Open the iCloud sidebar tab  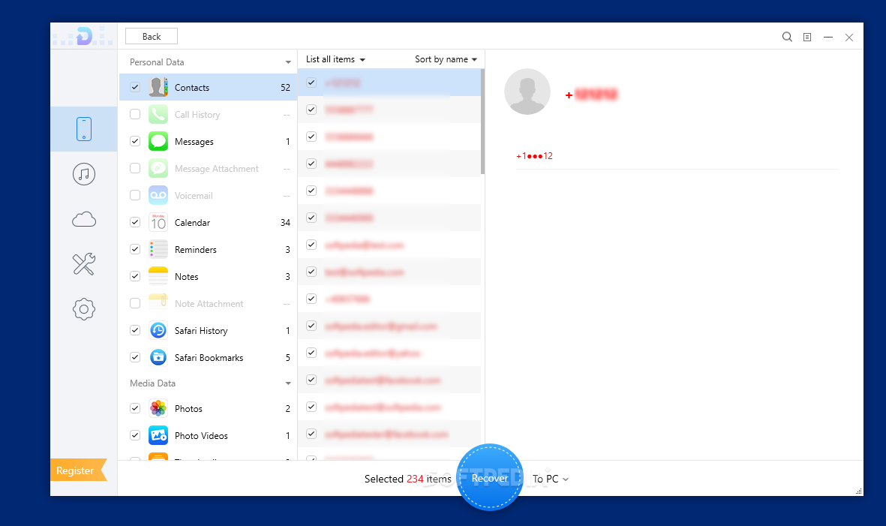83,219
